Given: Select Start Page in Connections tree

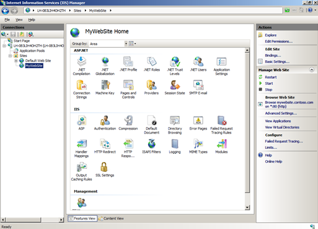Looking at the screenshot, I should pos(22,41).
